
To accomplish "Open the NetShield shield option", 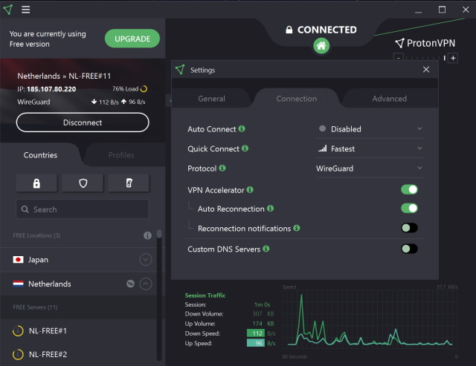I will point(83,183).
